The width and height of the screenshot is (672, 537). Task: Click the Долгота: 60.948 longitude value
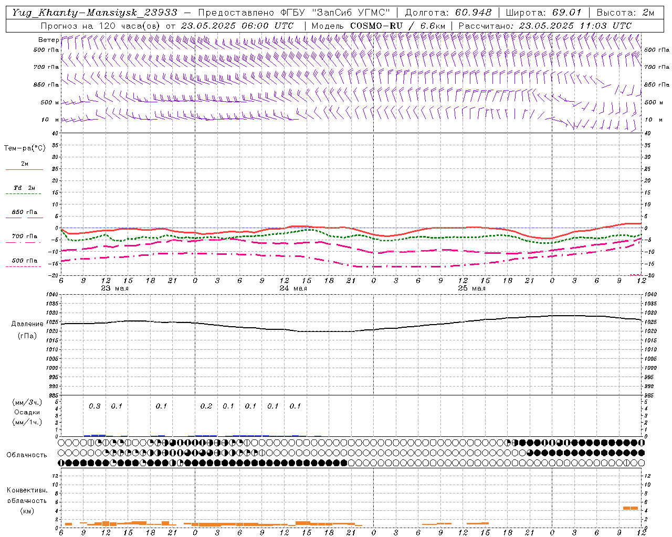[448, 13]
